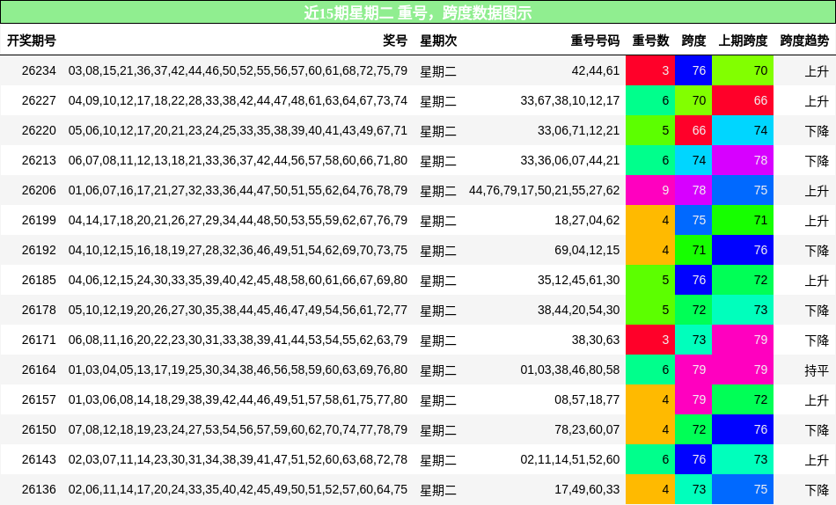Click winning numbers of period 26136
Screen dimensions: 836x505
[x=238, y=488]
